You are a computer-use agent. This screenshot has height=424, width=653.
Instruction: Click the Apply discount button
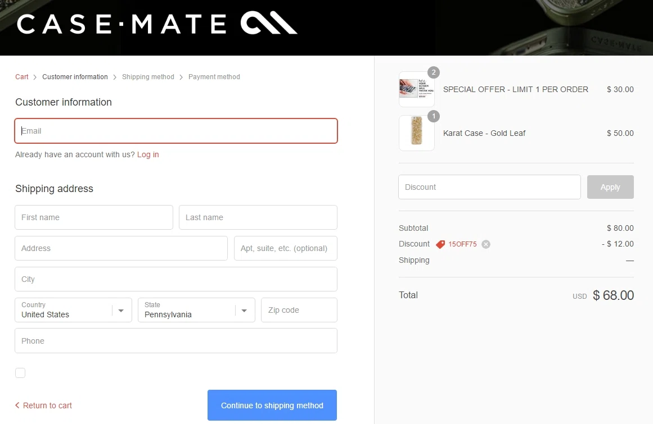click(610, 187)
